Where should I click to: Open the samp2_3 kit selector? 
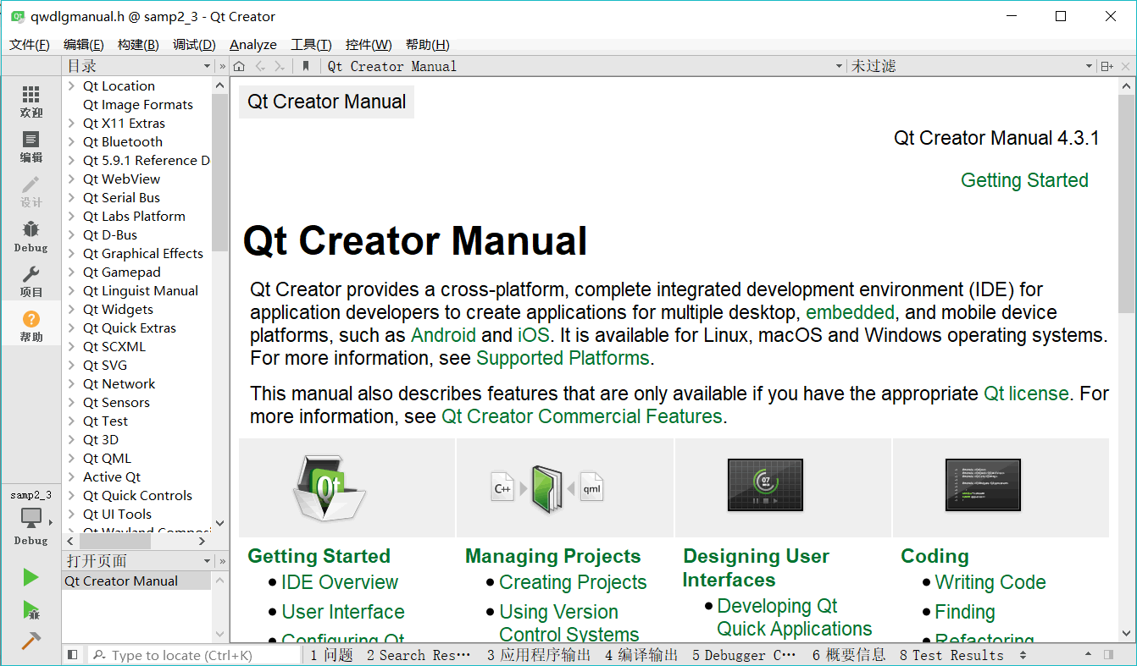coord(31,517)
